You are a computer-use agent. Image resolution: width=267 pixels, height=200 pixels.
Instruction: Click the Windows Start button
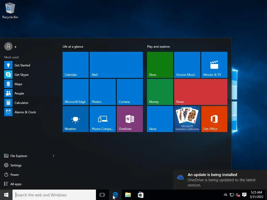(6, 195)
